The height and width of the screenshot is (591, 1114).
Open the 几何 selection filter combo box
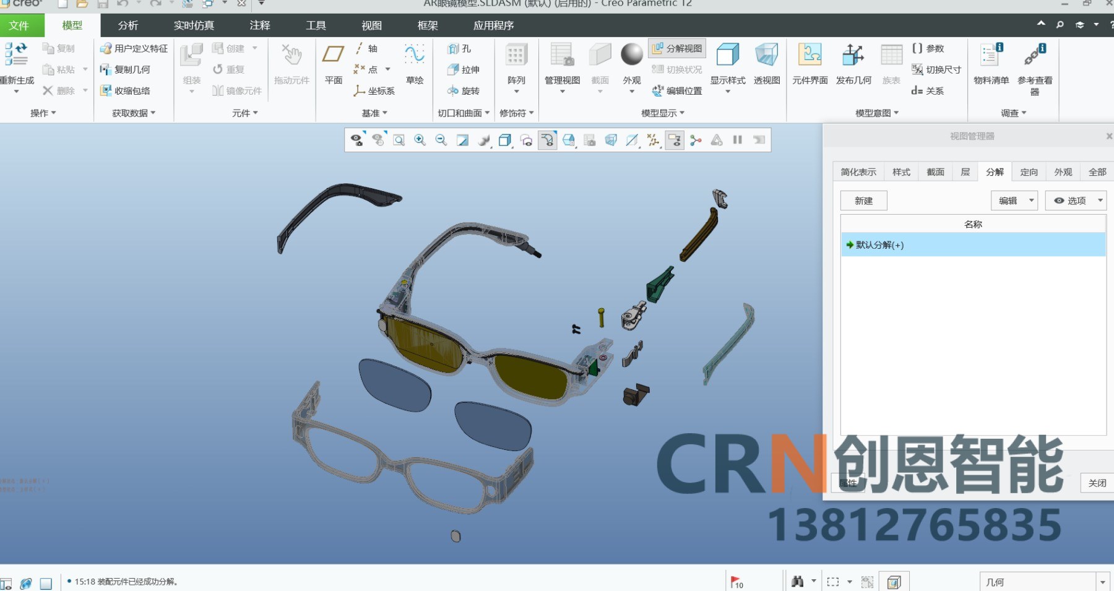pos(1043,582)
